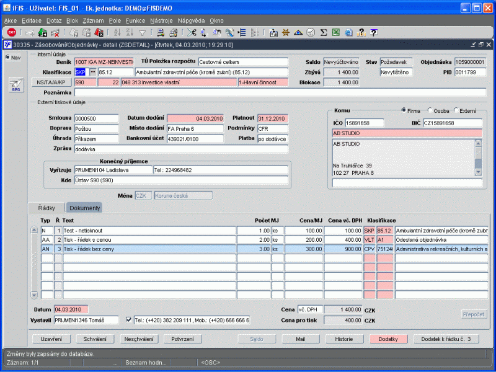Viewport: 496px width, 372px height.
Task: Toggle the checkbox next to Vystavil phone field
Action: 128,320
